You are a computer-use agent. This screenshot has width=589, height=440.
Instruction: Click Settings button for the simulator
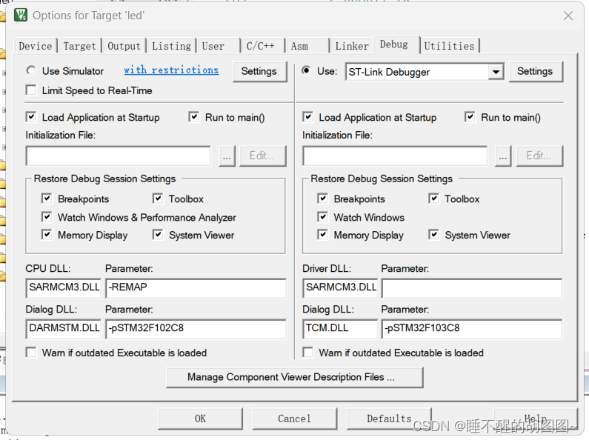259,71
